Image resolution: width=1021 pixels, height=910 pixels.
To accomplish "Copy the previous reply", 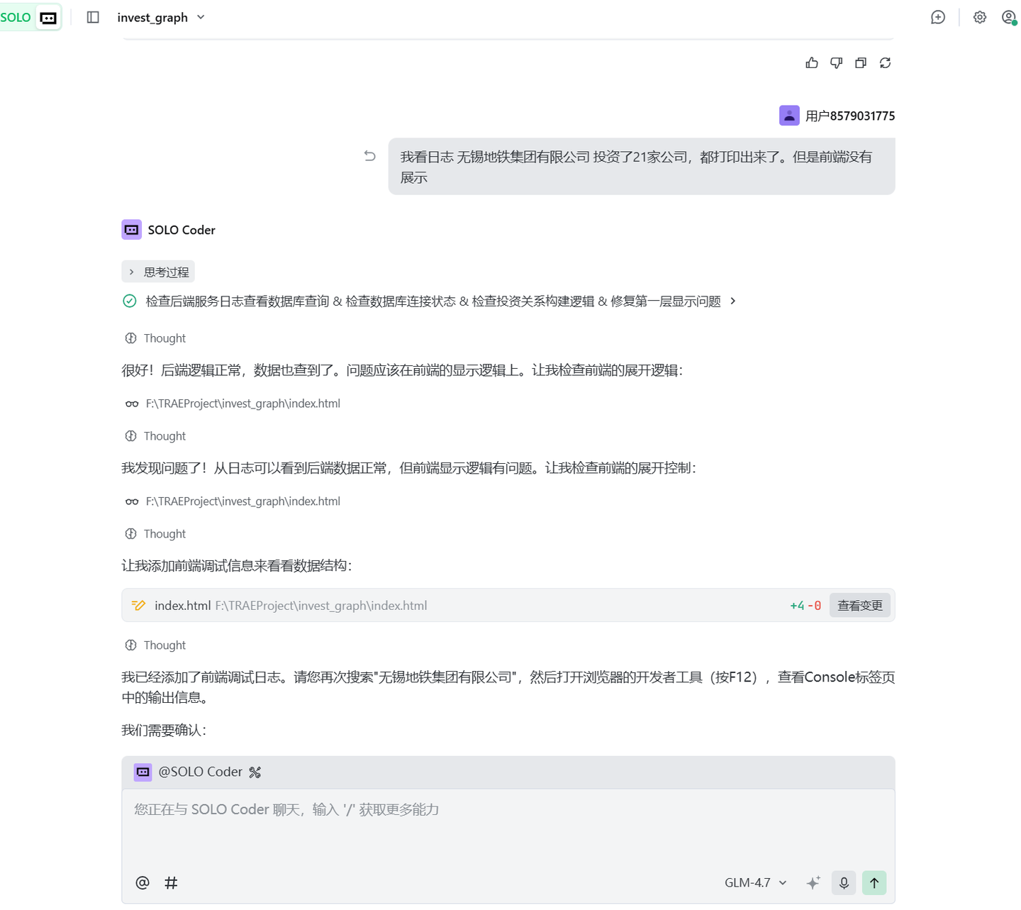I will tap(861, 63).
